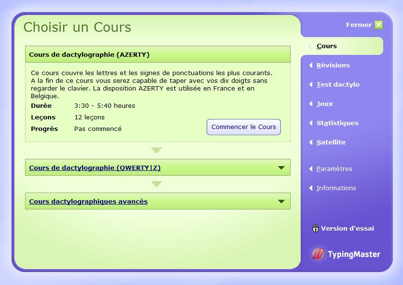Expand advanced courses dropdown arrow

click(x=281, y=201)
